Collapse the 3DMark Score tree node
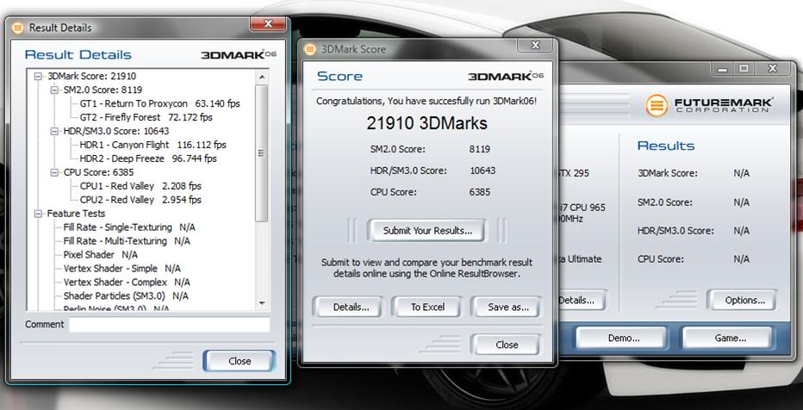 coord(38,77)
